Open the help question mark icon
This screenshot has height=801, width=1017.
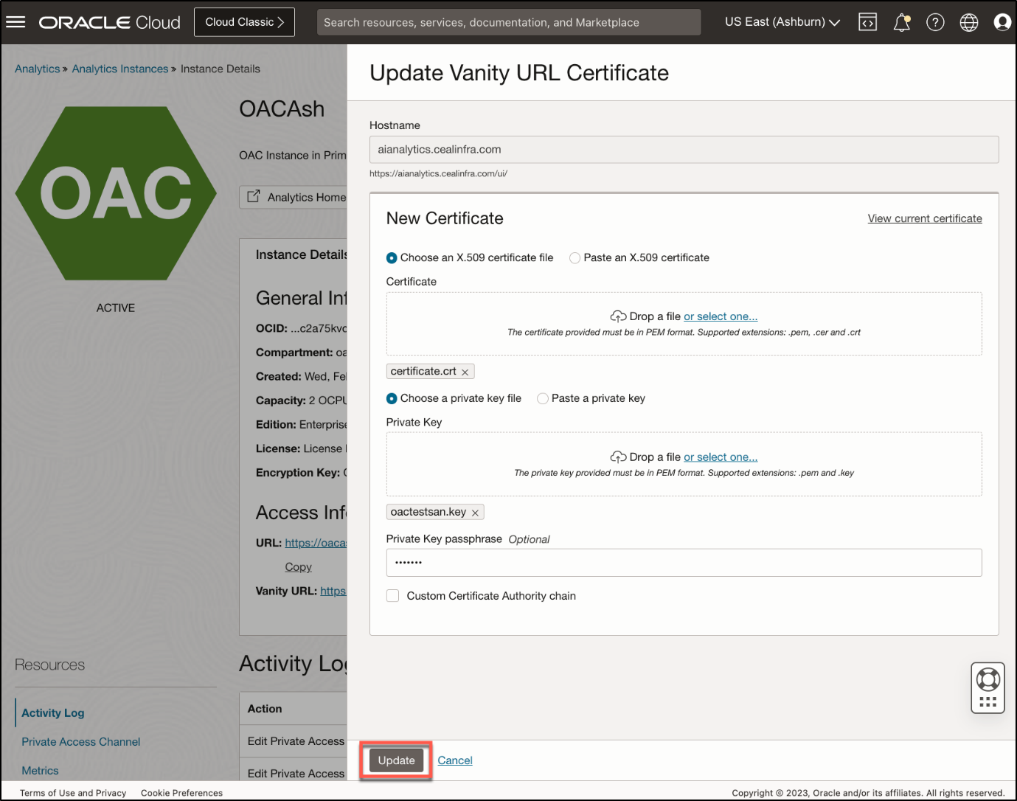(x=935, y=22)
